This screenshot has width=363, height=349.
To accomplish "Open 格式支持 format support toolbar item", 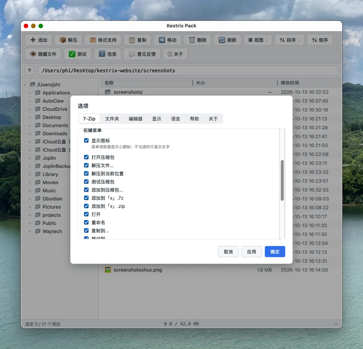I will coord(103,40).
